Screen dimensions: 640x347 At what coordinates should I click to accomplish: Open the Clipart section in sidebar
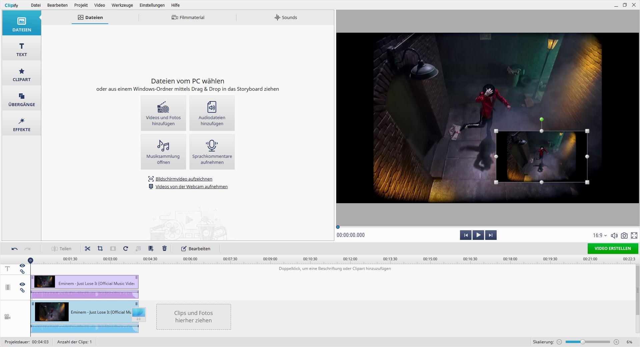tap(22, 74)
